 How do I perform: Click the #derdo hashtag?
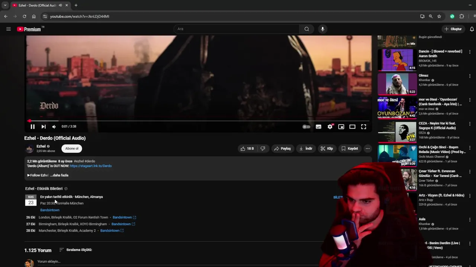click(90, 161)
